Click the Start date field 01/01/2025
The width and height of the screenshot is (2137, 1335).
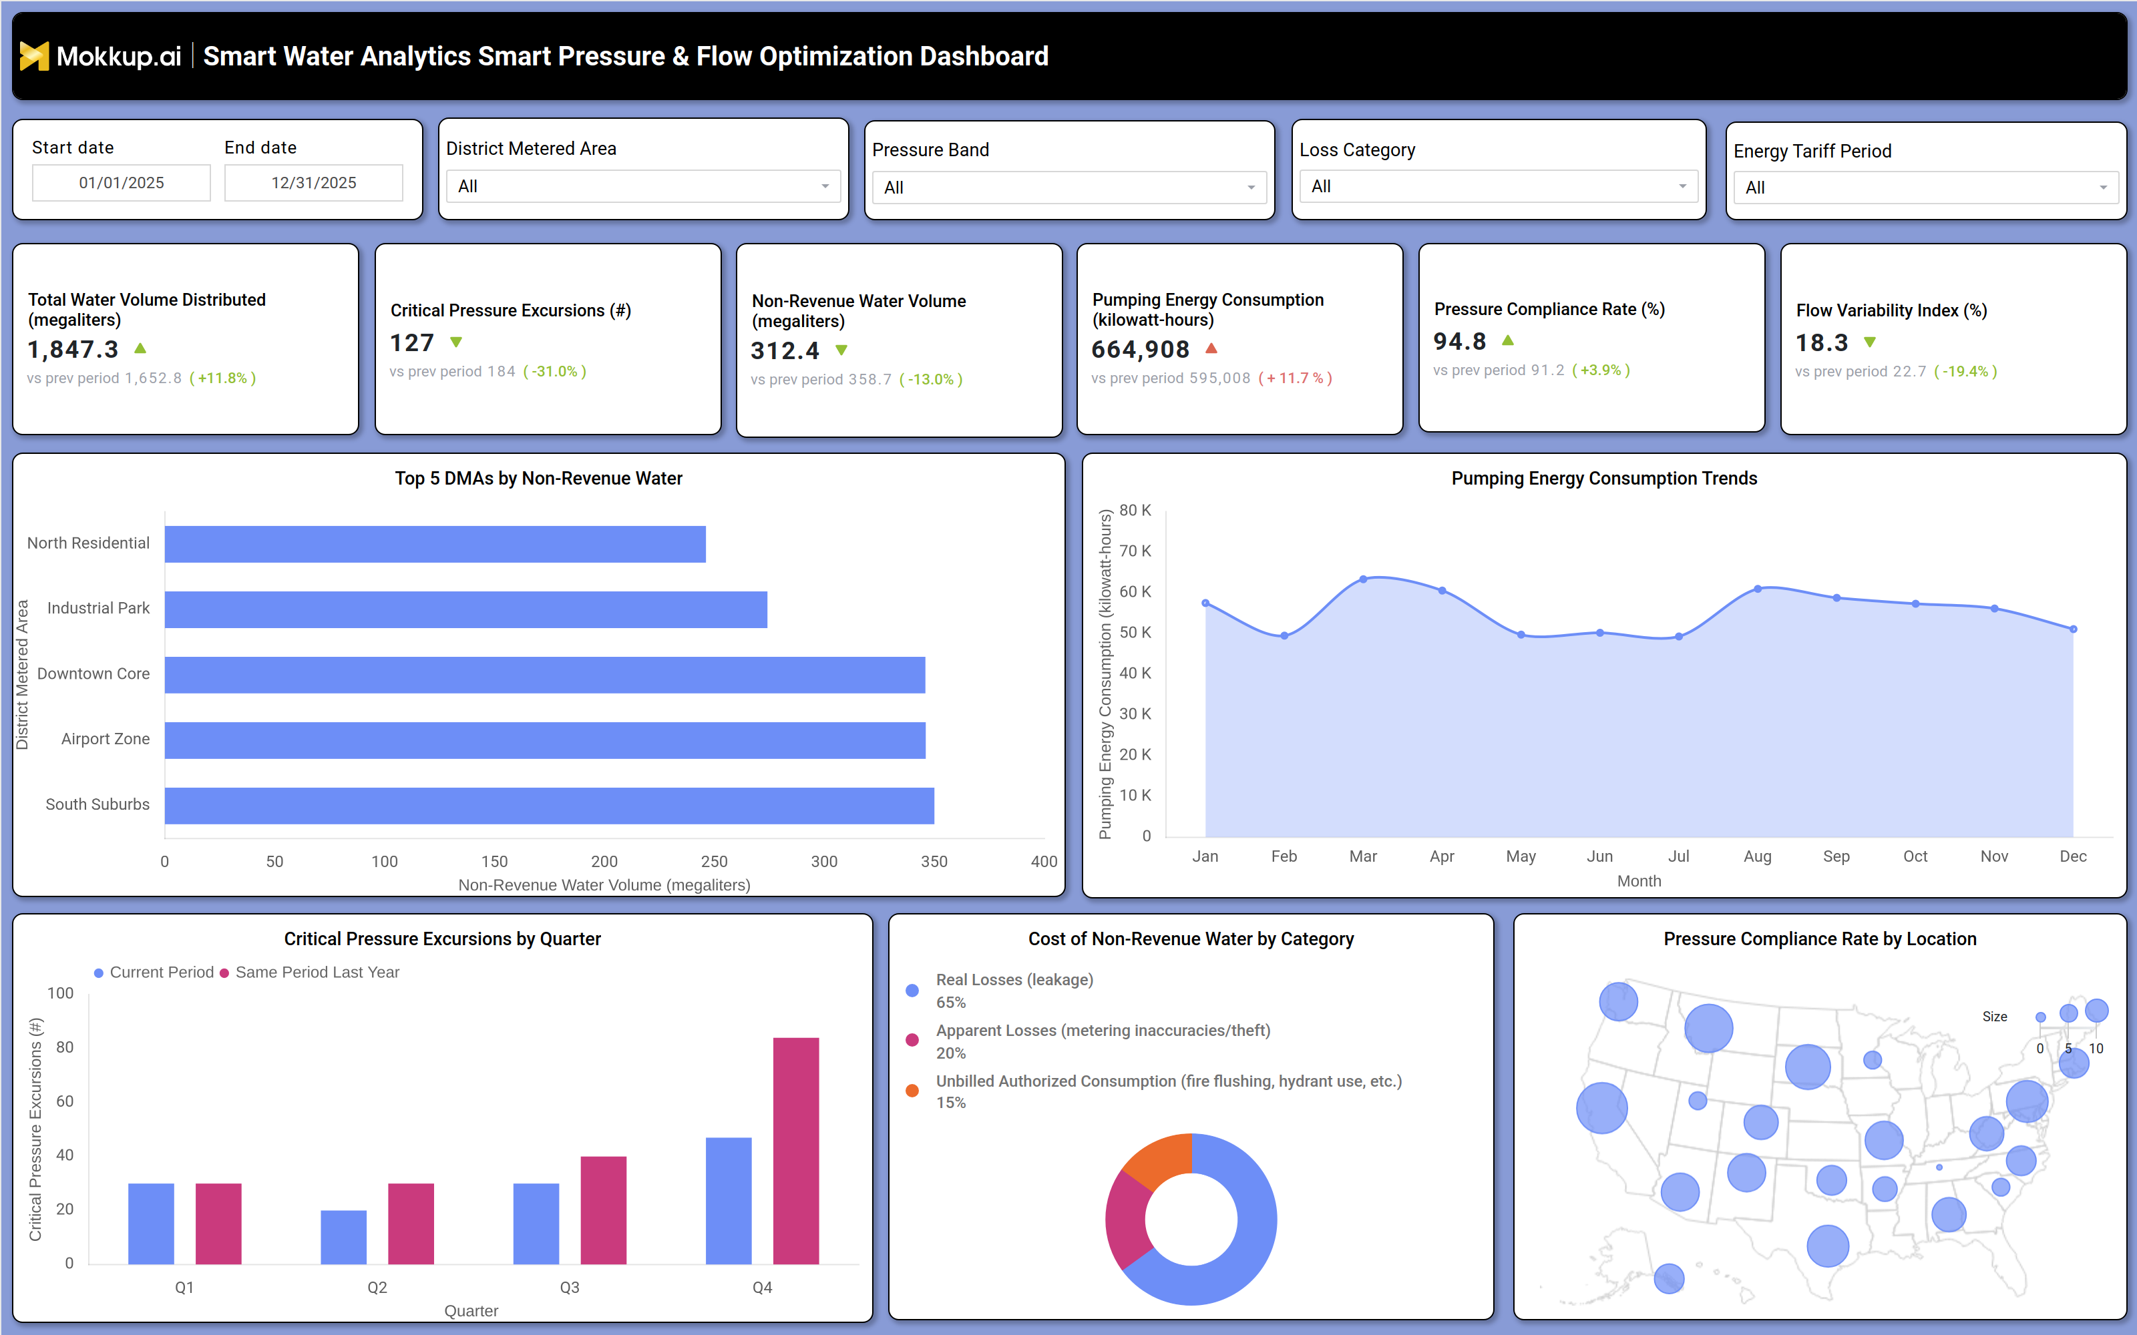pyautogui.click(x=121, y=183)
